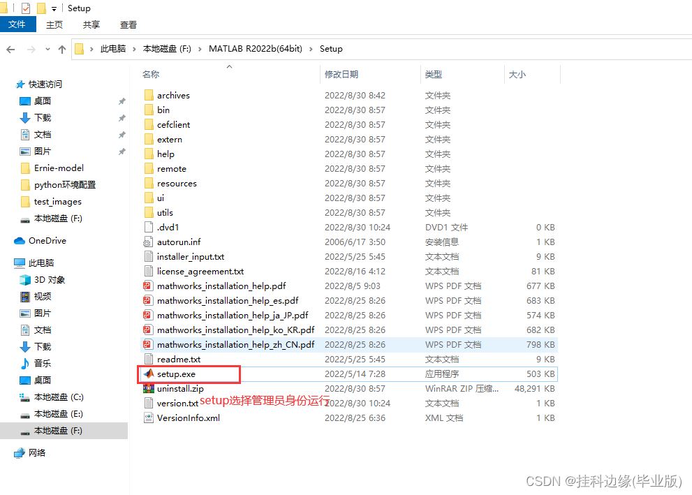This screenshot has width=692, height=495.
Task: Click the OneDrive cloud icon in sidebar
Action: click(x=20, y=241)
